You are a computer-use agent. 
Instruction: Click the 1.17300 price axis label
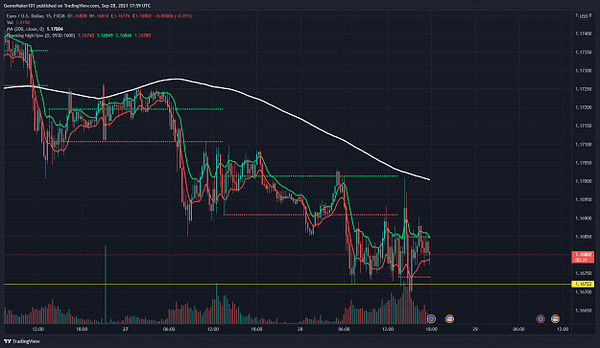click(583, 71)
